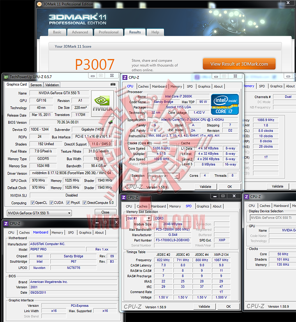Click the BIOS Version 70.26.3A.00.01 field
Image resolution: width=296 pixels, height=322 pixels.
pos(68,122)
